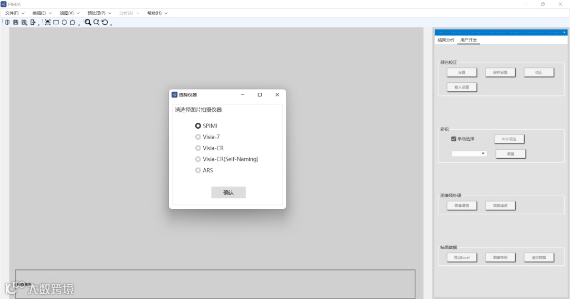This screenshot has width=570, height=299.
Task: Open the 视图(V) menu
Action: (x=70, y=13)
